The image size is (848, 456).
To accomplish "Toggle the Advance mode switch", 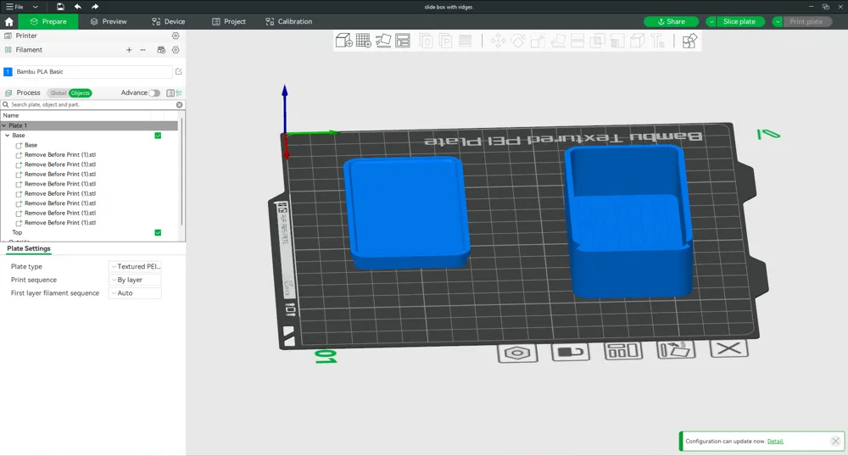I will (x=154, y=93).
